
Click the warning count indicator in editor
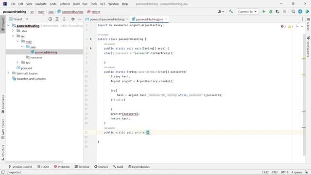291,26
